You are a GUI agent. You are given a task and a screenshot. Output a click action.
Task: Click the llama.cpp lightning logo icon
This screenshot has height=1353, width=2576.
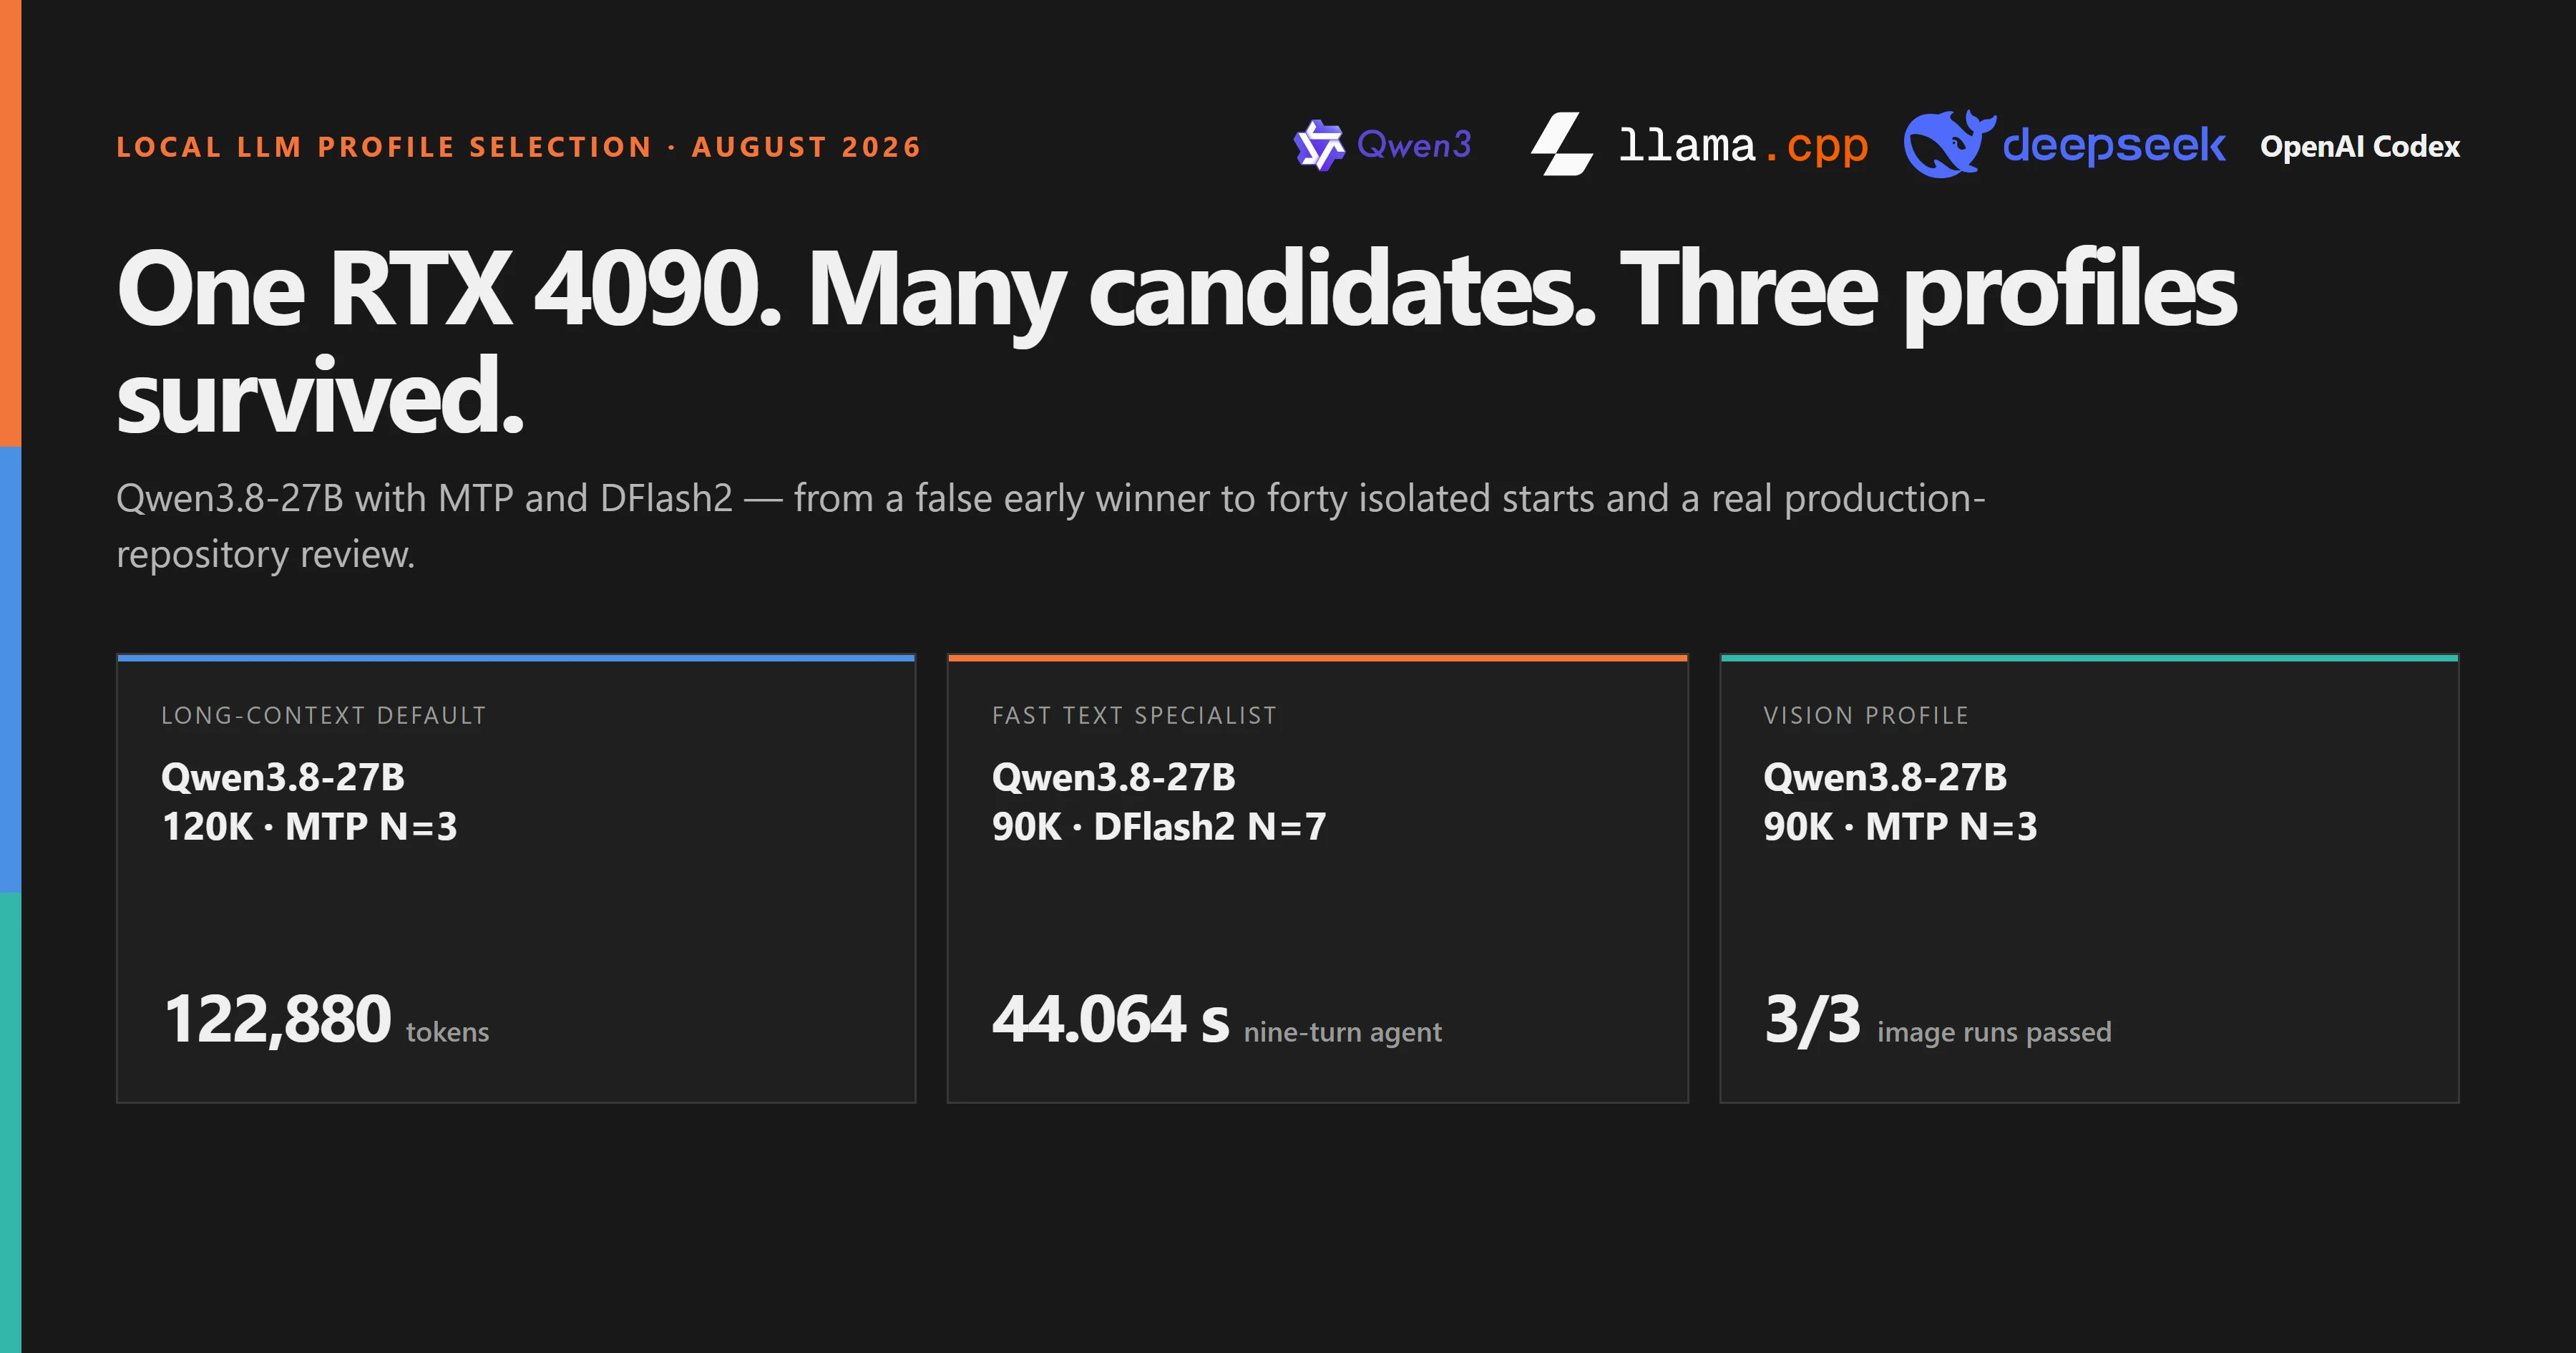[1562, 144]
